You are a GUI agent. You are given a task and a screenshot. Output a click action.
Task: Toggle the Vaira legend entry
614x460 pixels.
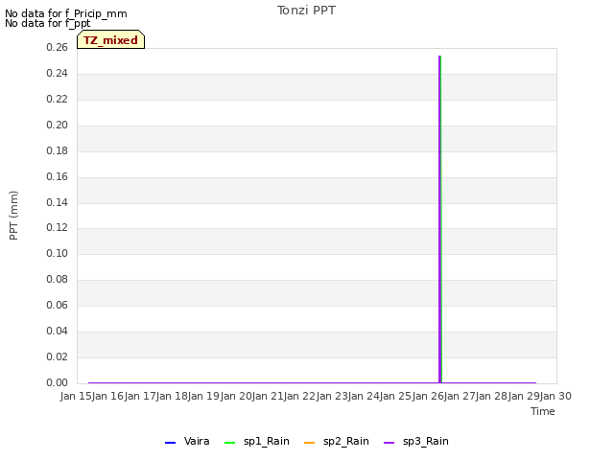click(x=187, y=441)
